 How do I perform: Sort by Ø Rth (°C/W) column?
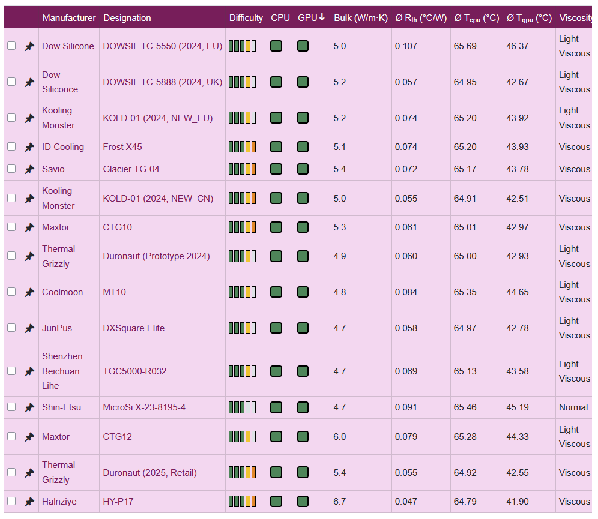click(420, 18)
